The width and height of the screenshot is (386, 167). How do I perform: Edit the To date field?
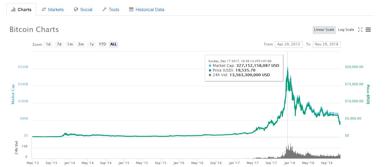[327, 44]
